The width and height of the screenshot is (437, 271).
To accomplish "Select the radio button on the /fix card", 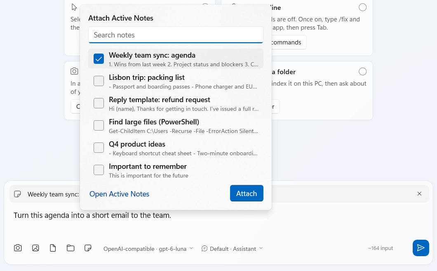I will coord(363,7).
